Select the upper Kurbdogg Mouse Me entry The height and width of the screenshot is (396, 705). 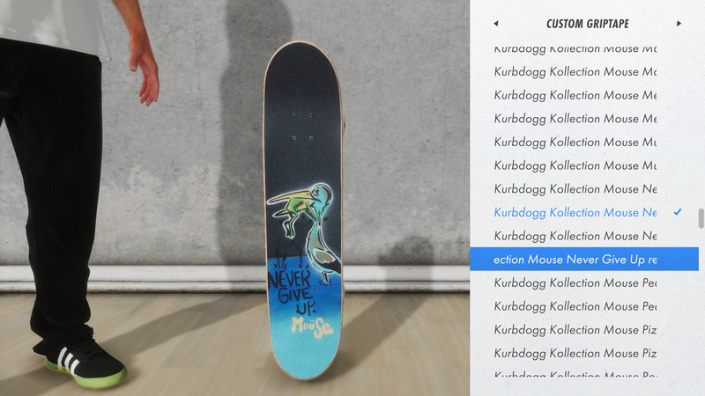[x=575, y=95]
